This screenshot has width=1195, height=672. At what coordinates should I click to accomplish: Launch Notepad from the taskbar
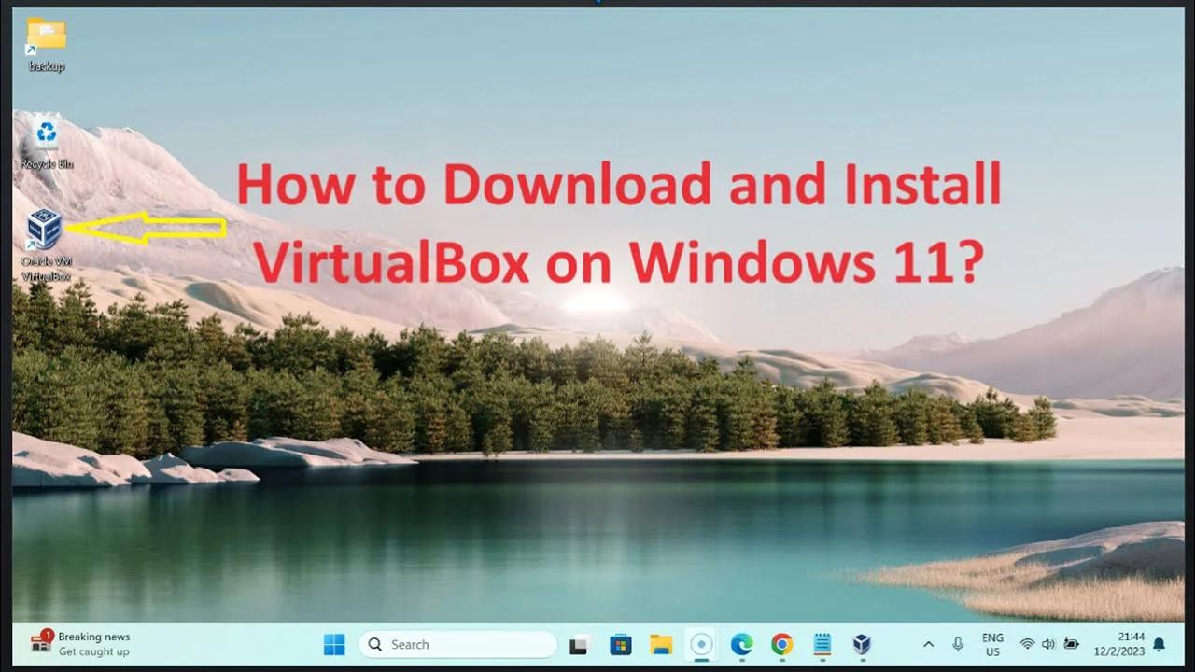pos(821,644)
